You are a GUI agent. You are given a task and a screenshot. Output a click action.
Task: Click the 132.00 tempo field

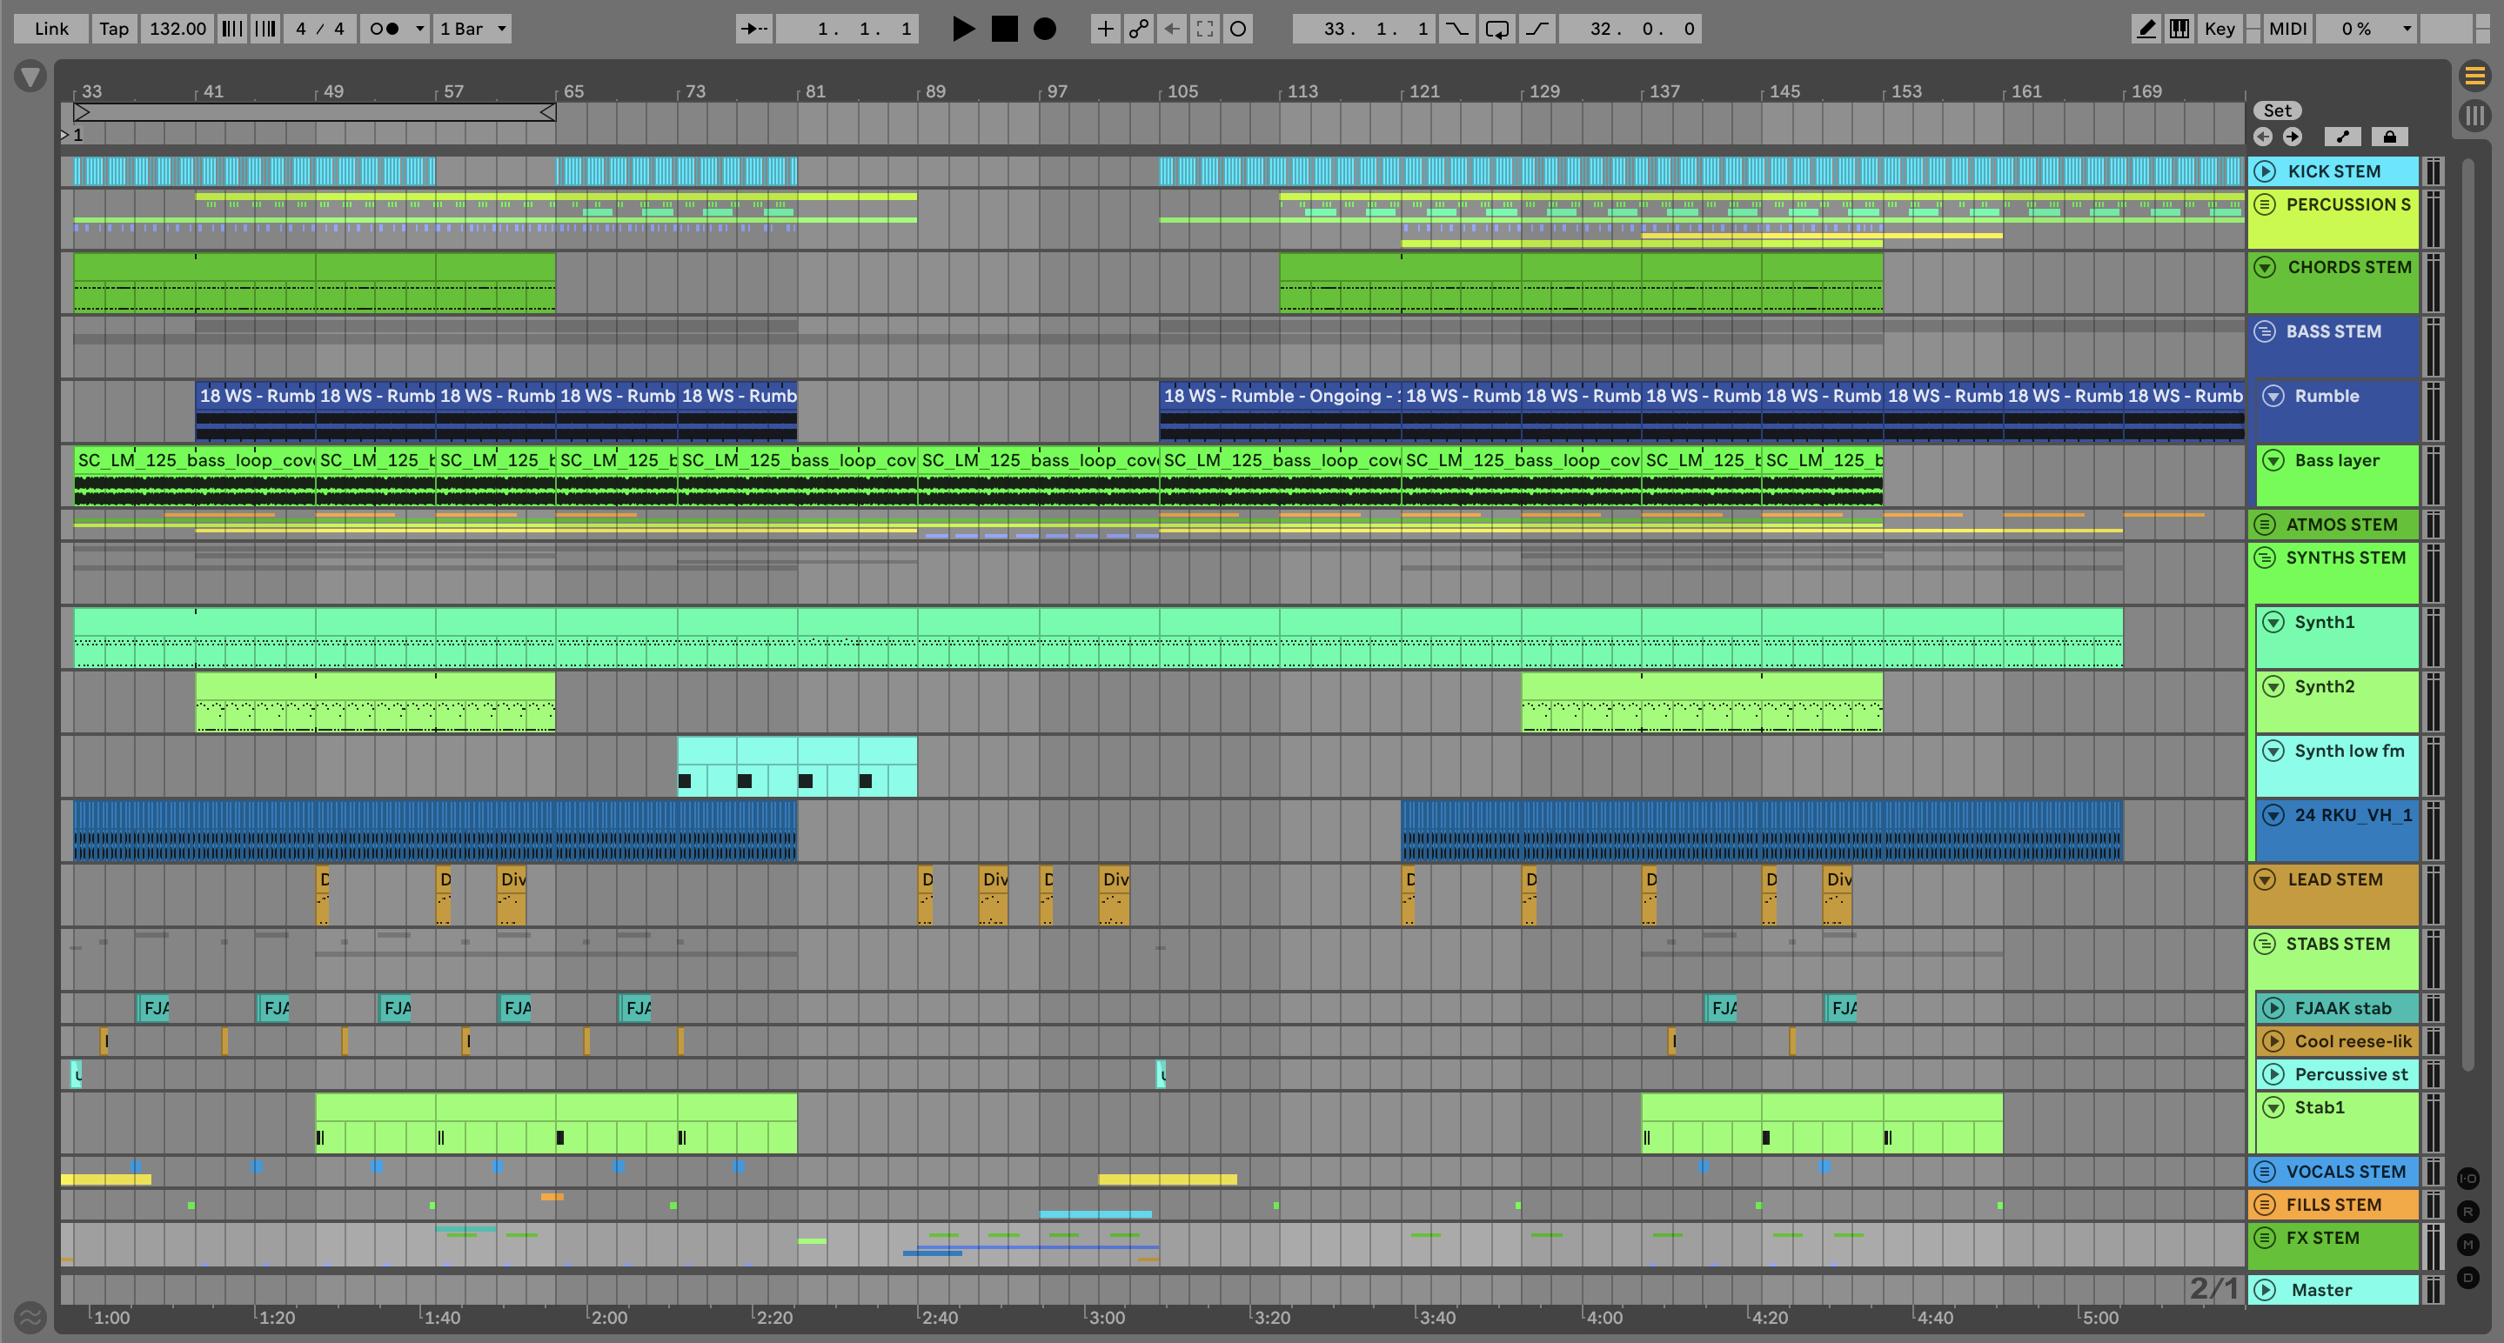(x=177, y=28)
